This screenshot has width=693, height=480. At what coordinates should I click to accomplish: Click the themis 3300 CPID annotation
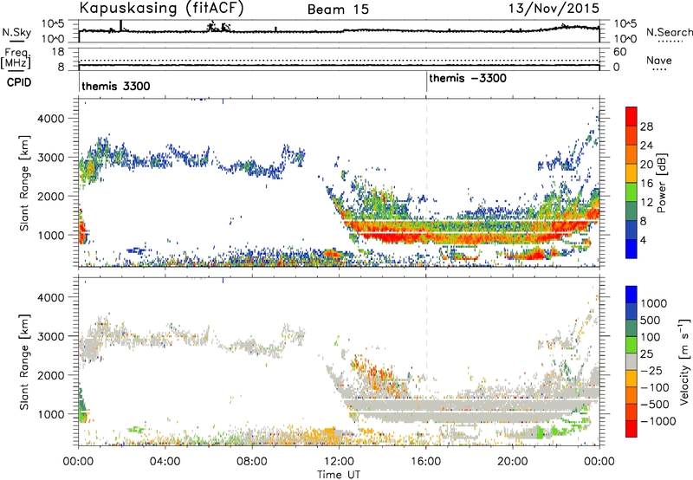[x=116, y=86]
